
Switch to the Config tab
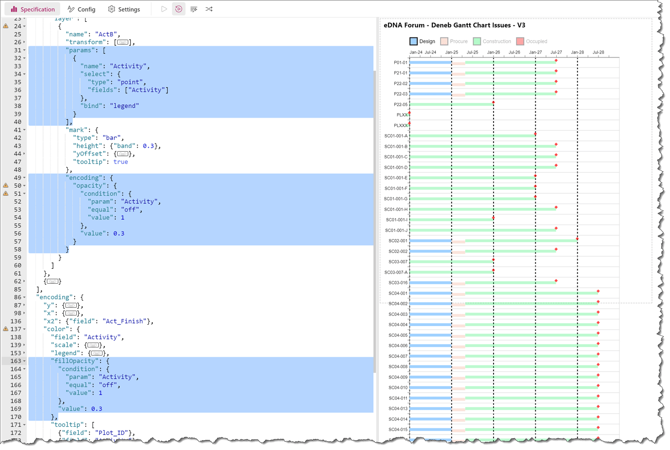82,9
